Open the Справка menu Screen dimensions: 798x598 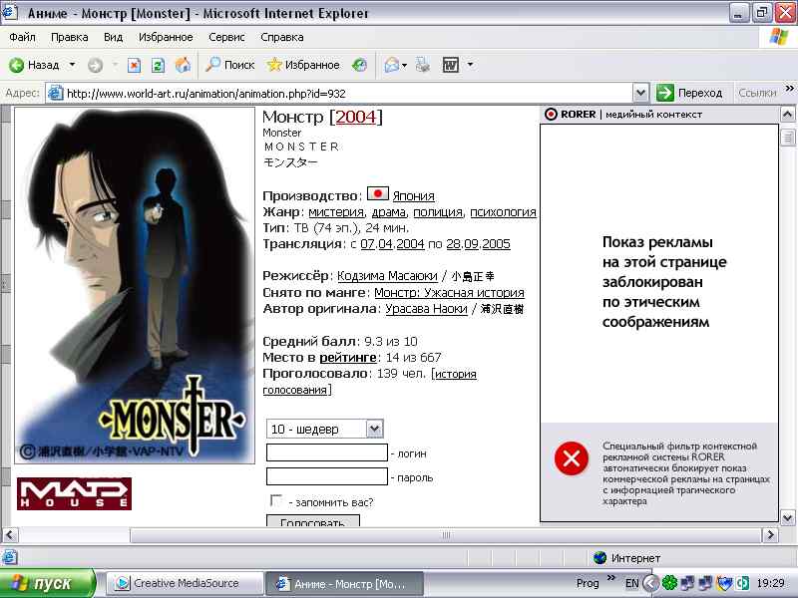(282, 37)
